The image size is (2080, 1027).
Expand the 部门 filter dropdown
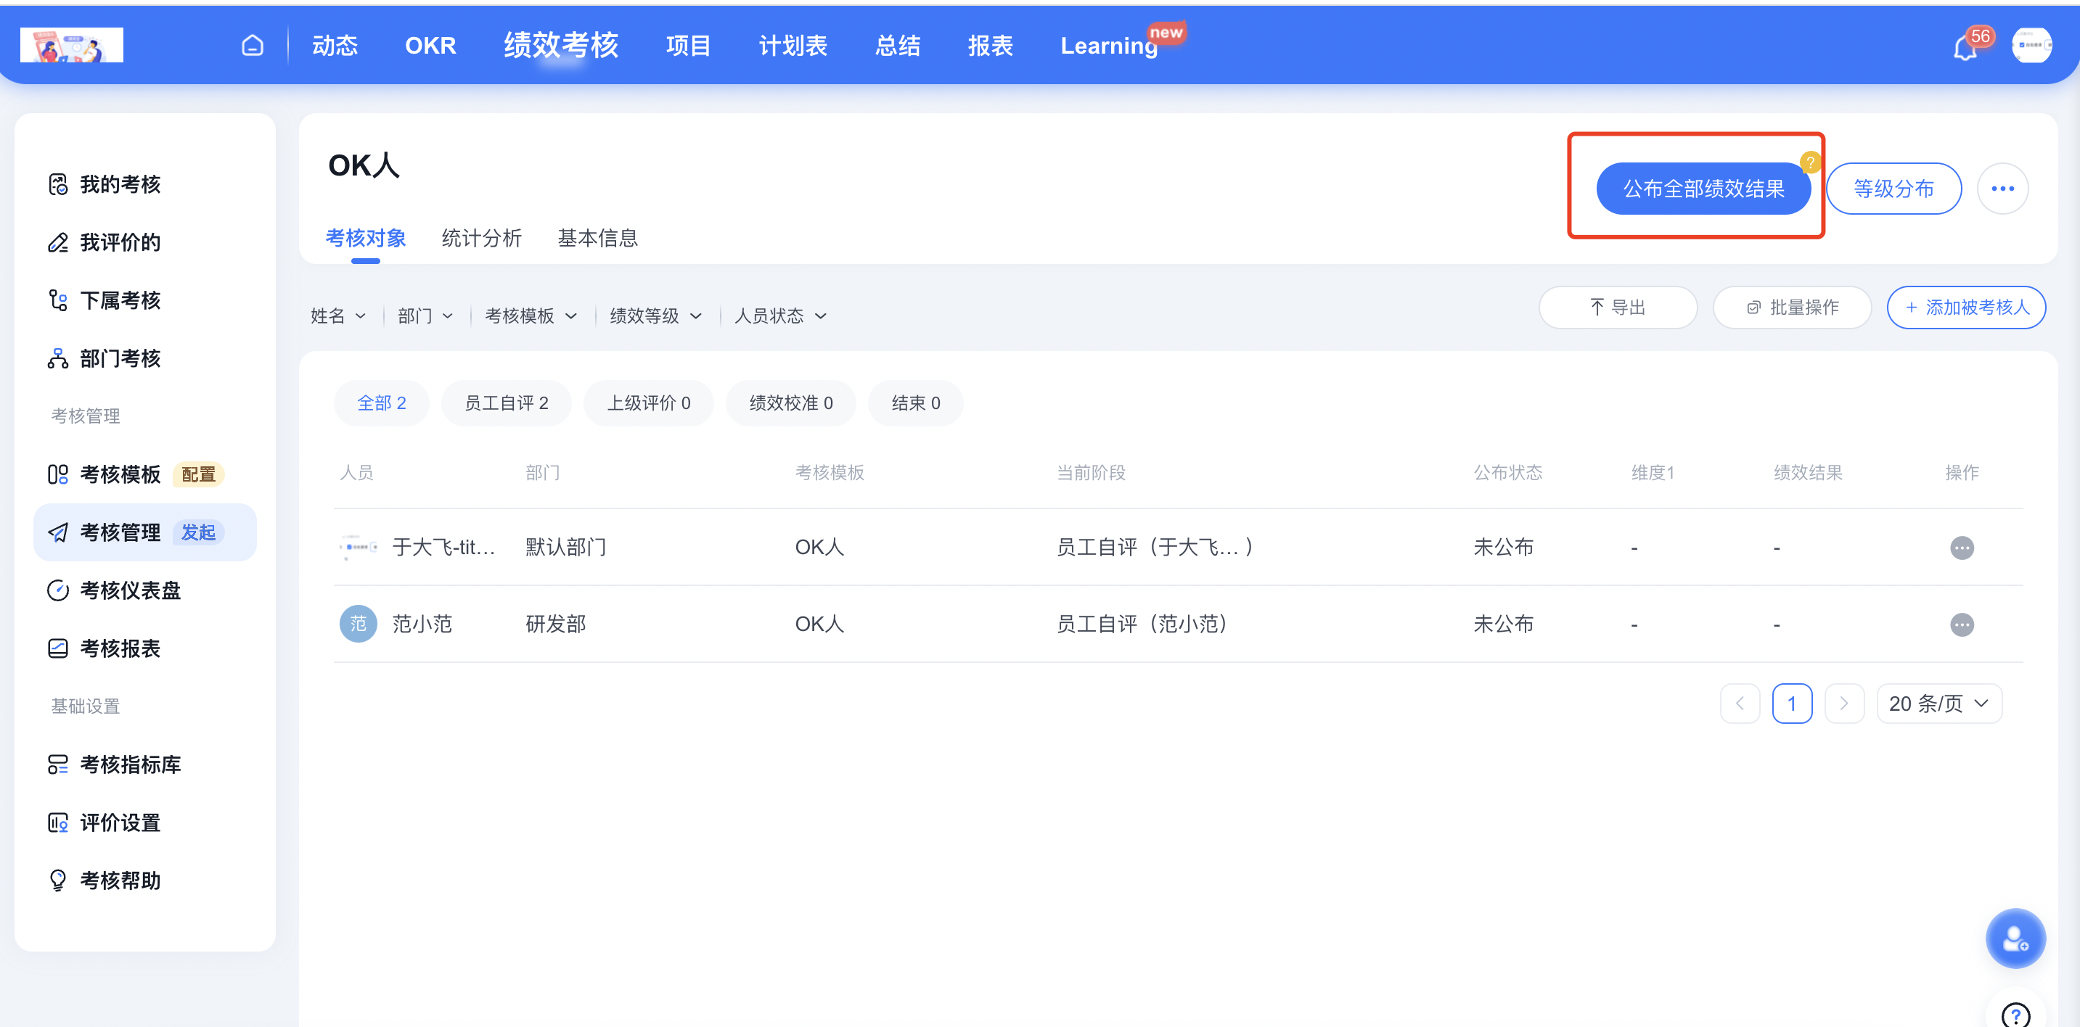425,316
